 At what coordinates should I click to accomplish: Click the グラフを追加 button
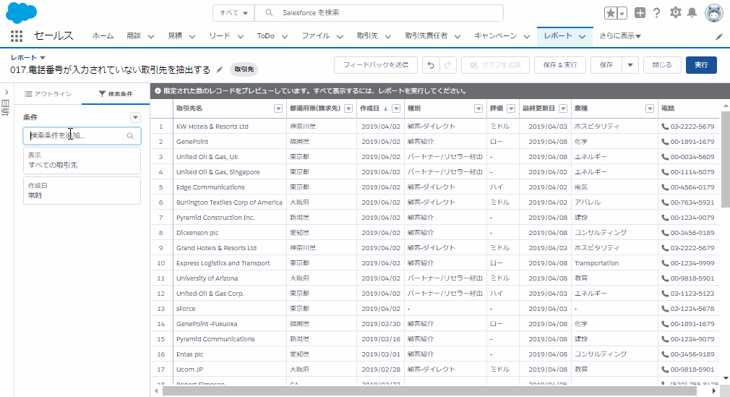point(495,65)
